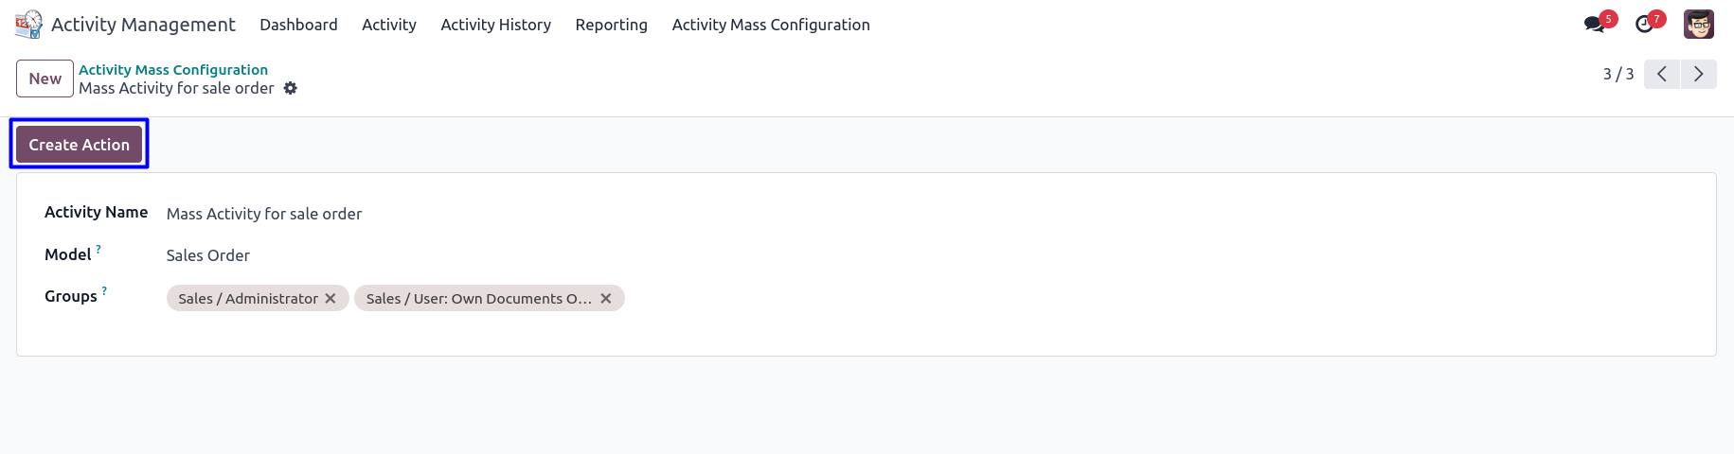
Task: Click the user avatar in top bar
Action: point(1698,25)
